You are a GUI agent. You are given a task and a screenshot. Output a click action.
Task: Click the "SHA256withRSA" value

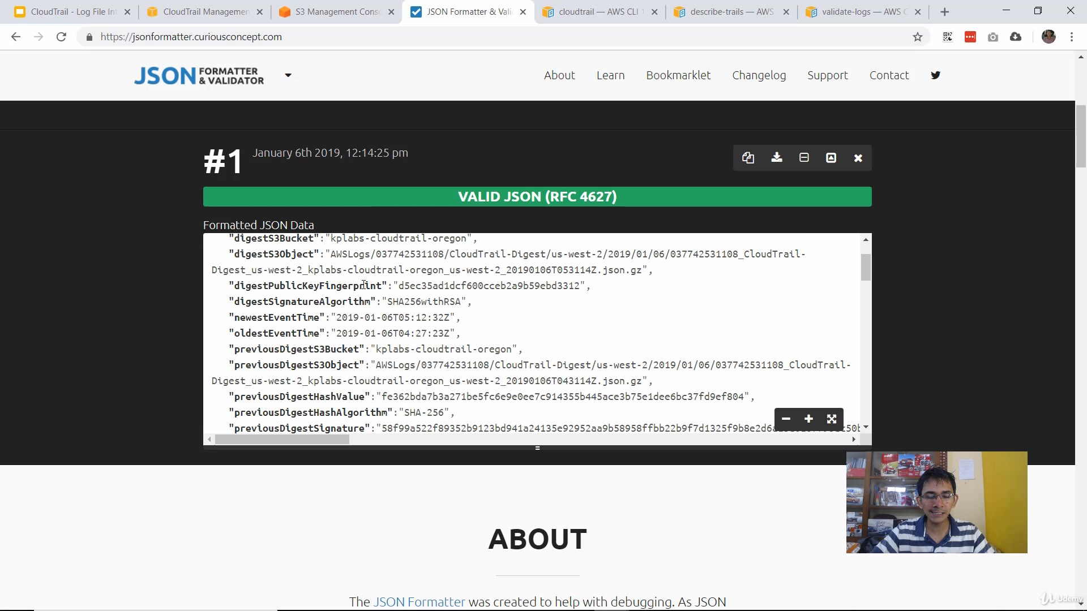point(424,302)
